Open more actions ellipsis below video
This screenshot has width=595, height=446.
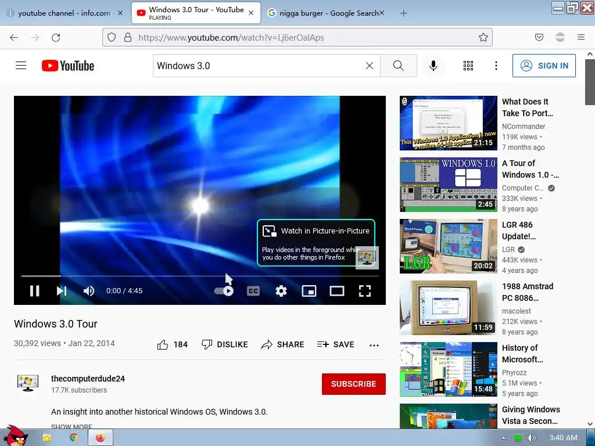click(x=374, y=345)
